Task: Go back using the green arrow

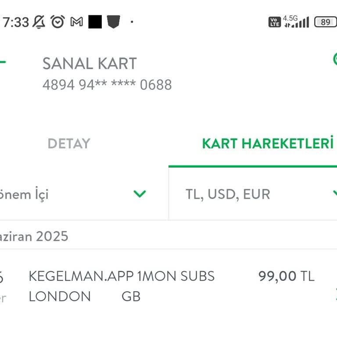Action: pyautogui.click(x=3, y=61)
